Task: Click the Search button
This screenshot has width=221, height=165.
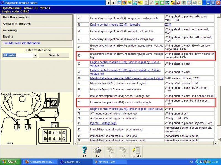Action: (x=54, y=56)
